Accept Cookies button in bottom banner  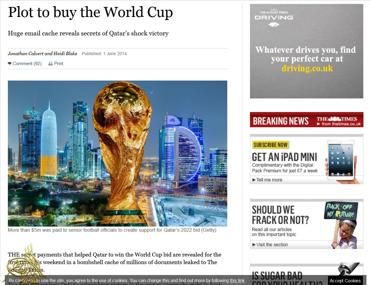tap(345, 281)
